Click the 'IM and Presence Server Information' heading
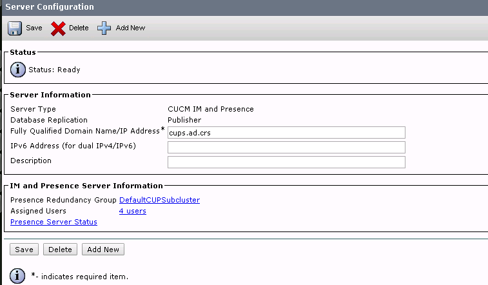 click(x=86, y=186)
